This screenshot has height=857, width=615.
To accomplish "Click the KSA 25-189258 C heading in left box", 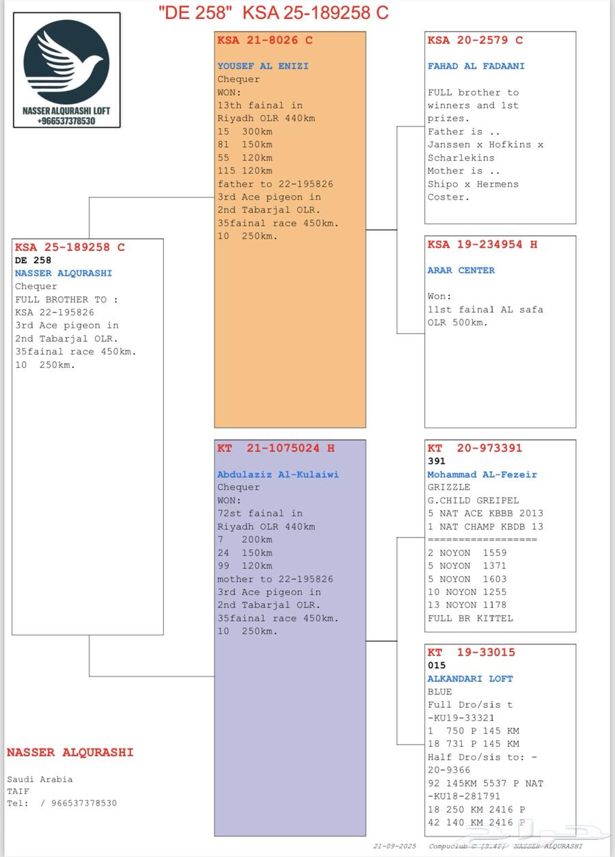I will 70,247.
